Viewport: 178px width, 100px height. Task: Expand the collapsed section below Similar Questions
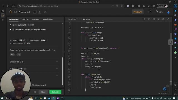pos(57,76)
